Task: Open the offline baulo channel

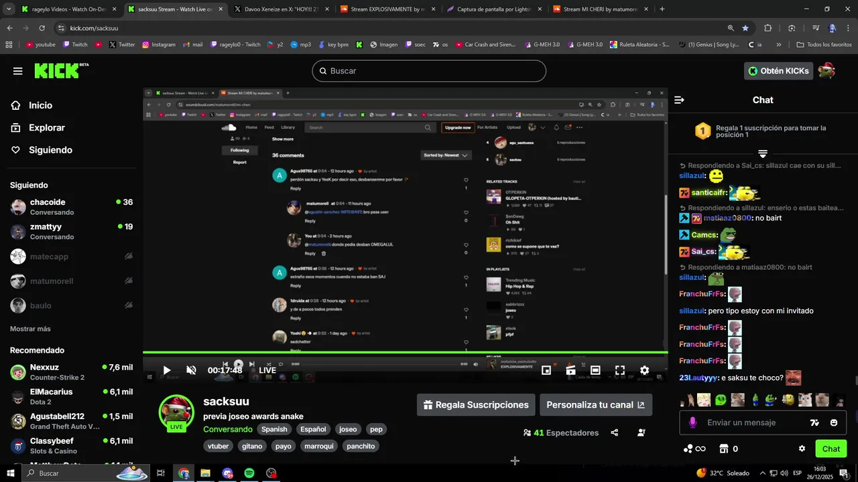Action: (71, 305)
